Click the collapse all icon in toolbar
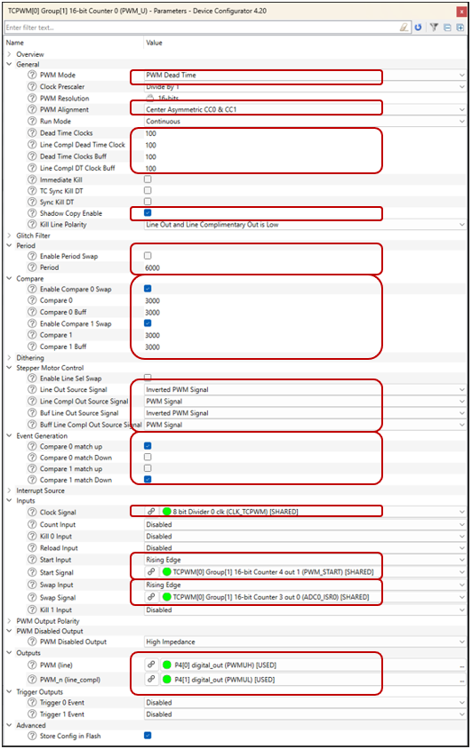Viewport: 472px width, 749px height. click(447, 28)
